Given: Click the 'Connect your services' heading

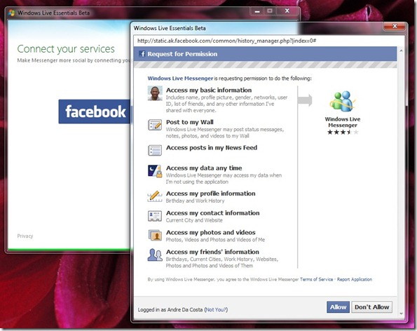Looking at the screenshot, I should (66, 49).
